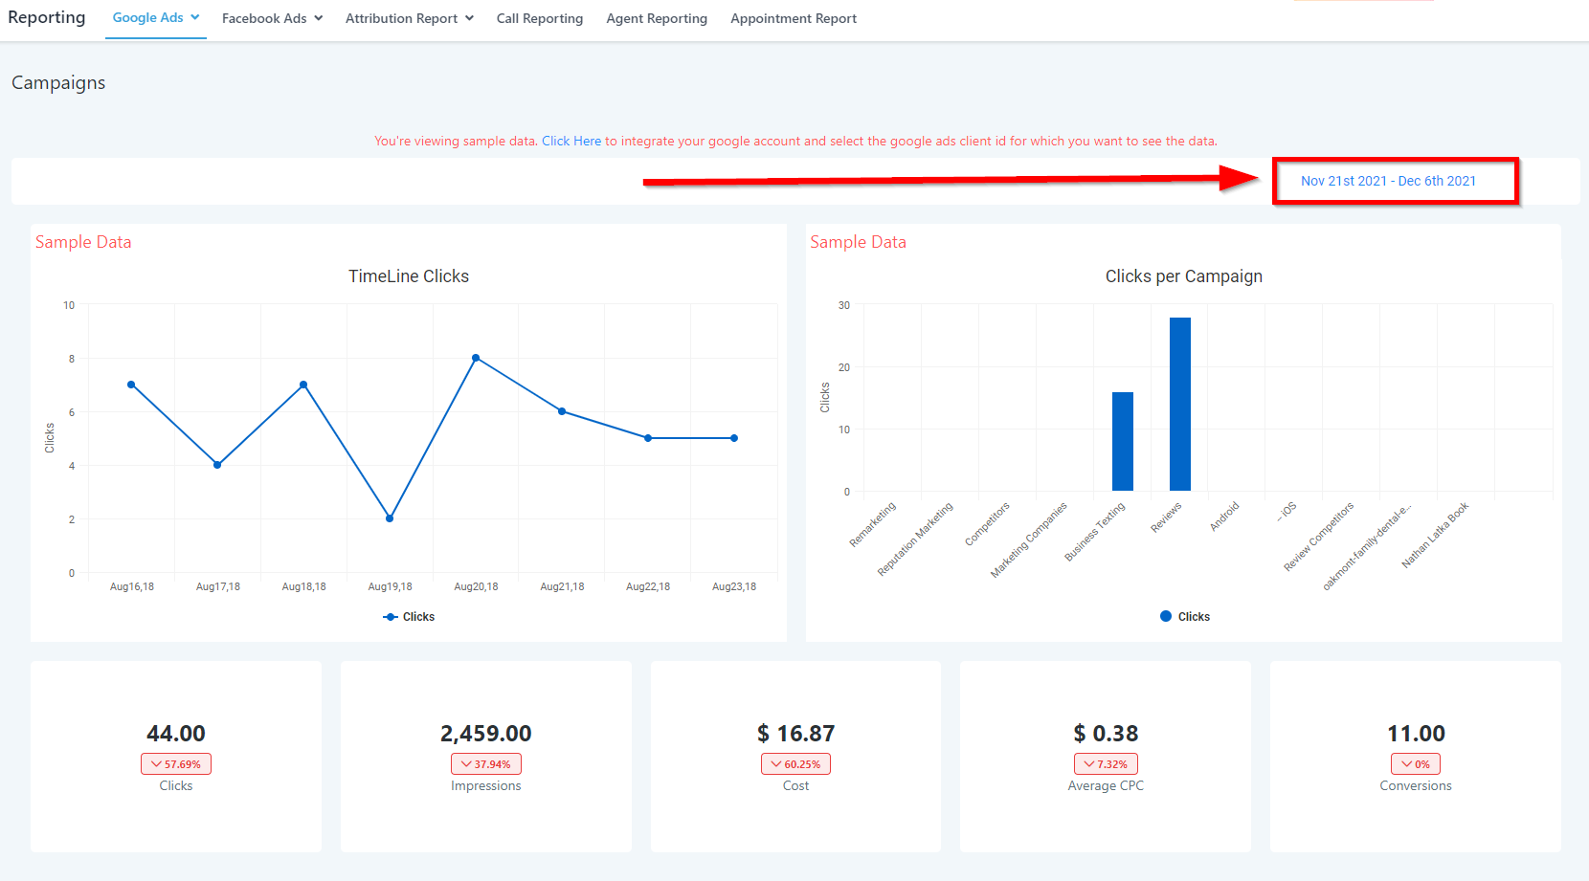
Task: Click the Impressions 37.94% decrease badge
Action: point(486,764)
